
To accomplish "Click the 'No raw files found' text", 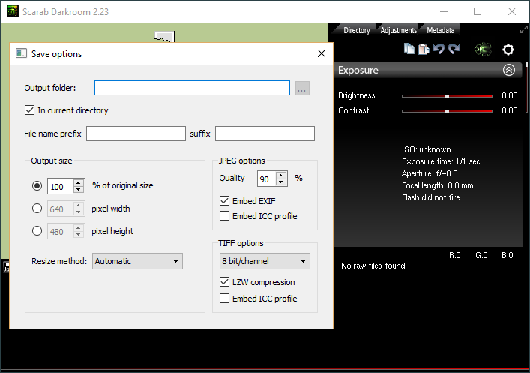I will pyautogui.click(x=373, y=266).
